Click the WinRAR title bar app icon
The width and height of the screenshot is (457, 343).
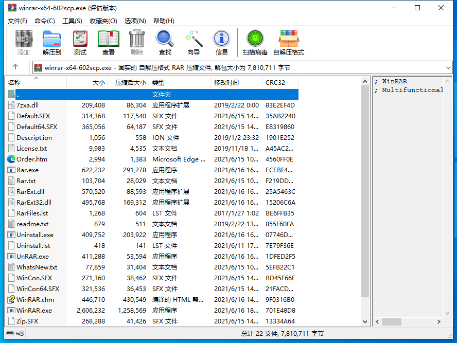[x=12, y=8]
